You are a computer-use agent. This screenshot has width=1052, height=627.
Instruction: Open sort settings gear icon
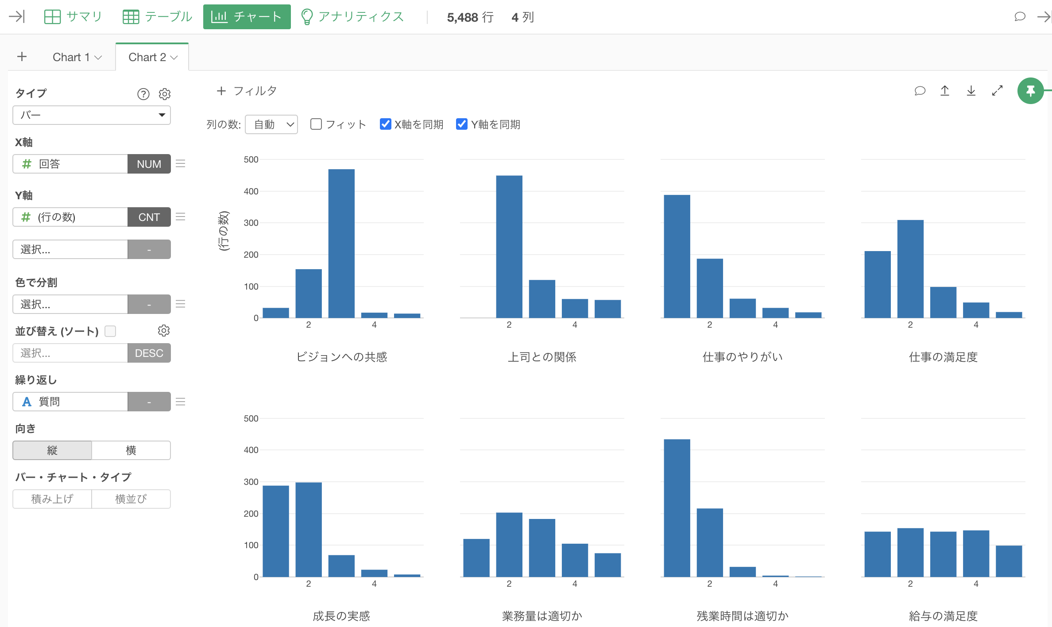pos(163,331)
